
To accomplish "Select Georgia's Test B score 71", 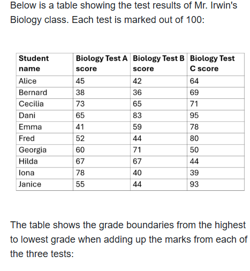I will [x=158, y=150].
